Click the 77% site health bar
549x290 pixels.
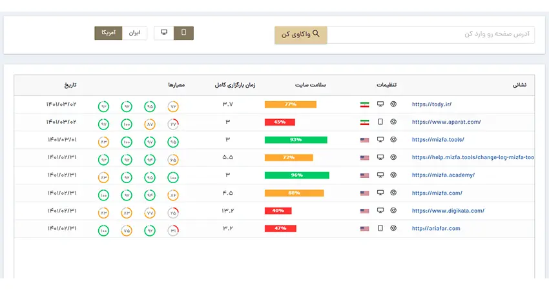[291, 104]
